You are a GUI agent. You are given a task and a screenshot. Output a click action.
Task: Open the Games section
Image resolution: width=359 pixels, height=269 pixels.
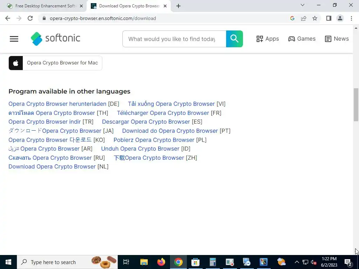tap(302, 39)
